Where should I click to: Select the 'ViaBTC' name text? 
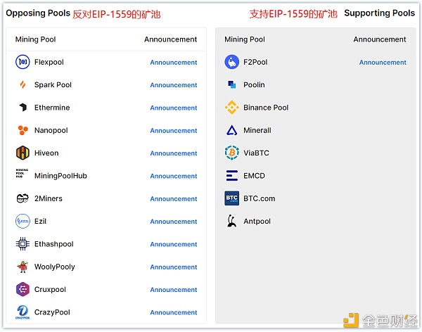click(x=256, y=153)
